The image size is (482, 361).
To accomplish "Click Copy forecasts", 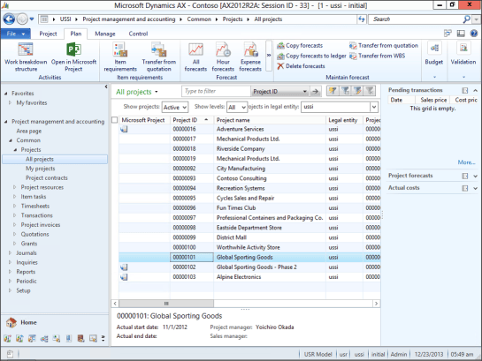I will pos(300,45).
